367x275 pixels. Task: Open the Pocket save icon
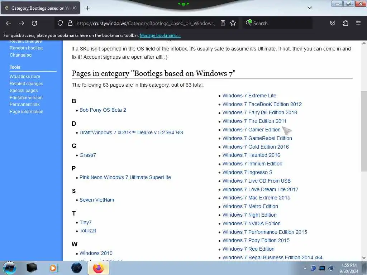(333, 23)
